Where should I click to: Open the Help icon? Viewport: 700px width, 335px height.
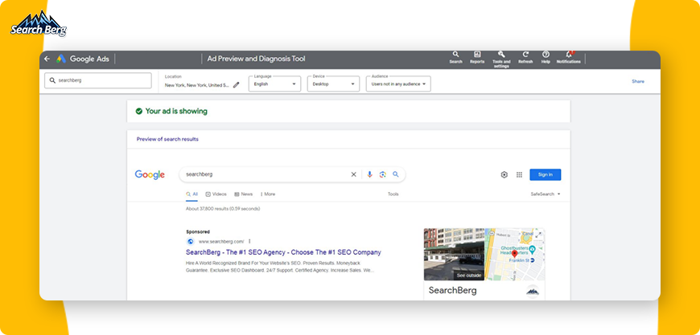[546, 57]
